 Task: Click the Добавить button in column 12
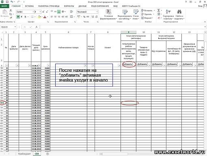(172, 64)
